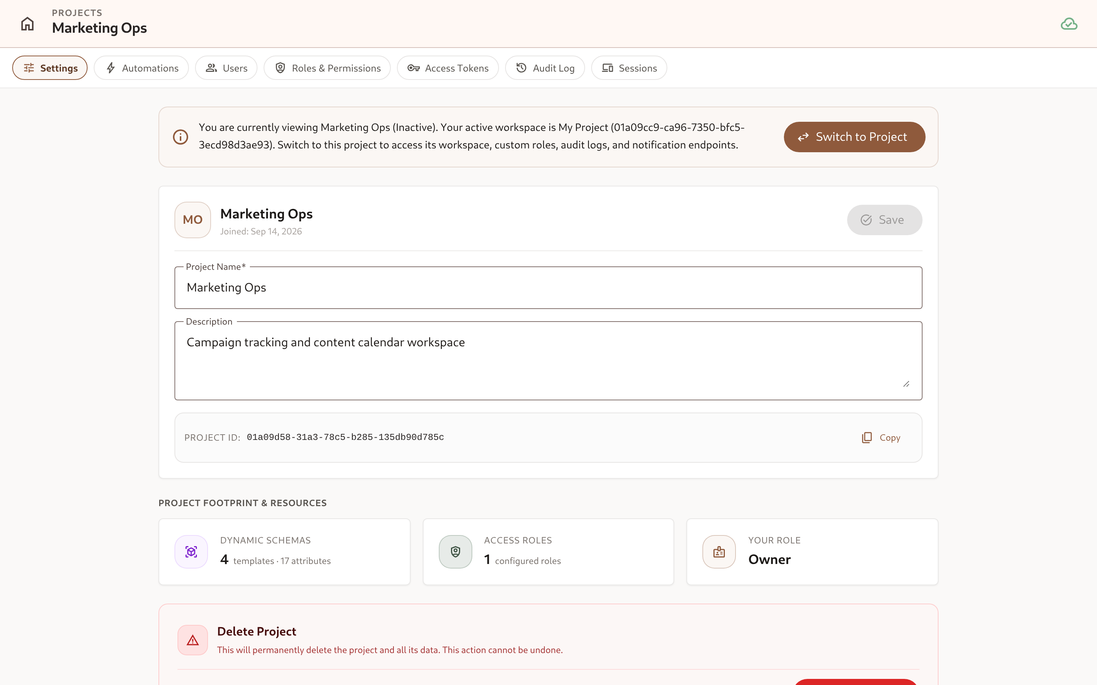Click 'Joined: Sep 14, 2026' text
The width and height of the screenshot is (1097, 685).
[261, 231]
